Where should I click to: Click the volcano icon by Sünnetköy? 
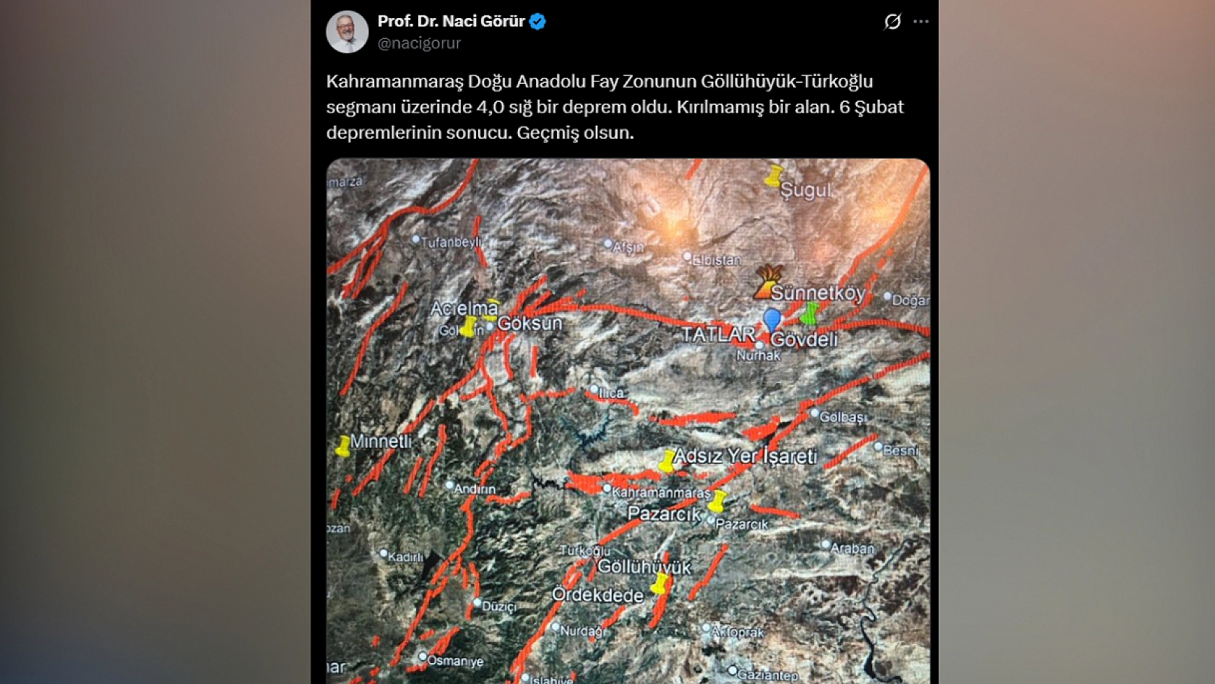pos(766,282)
